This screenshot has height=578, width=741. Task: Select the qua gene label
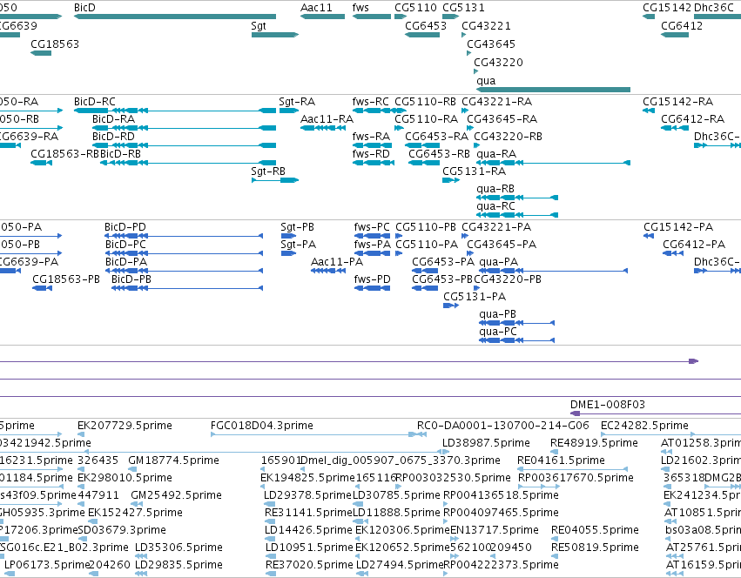(486, 81)
